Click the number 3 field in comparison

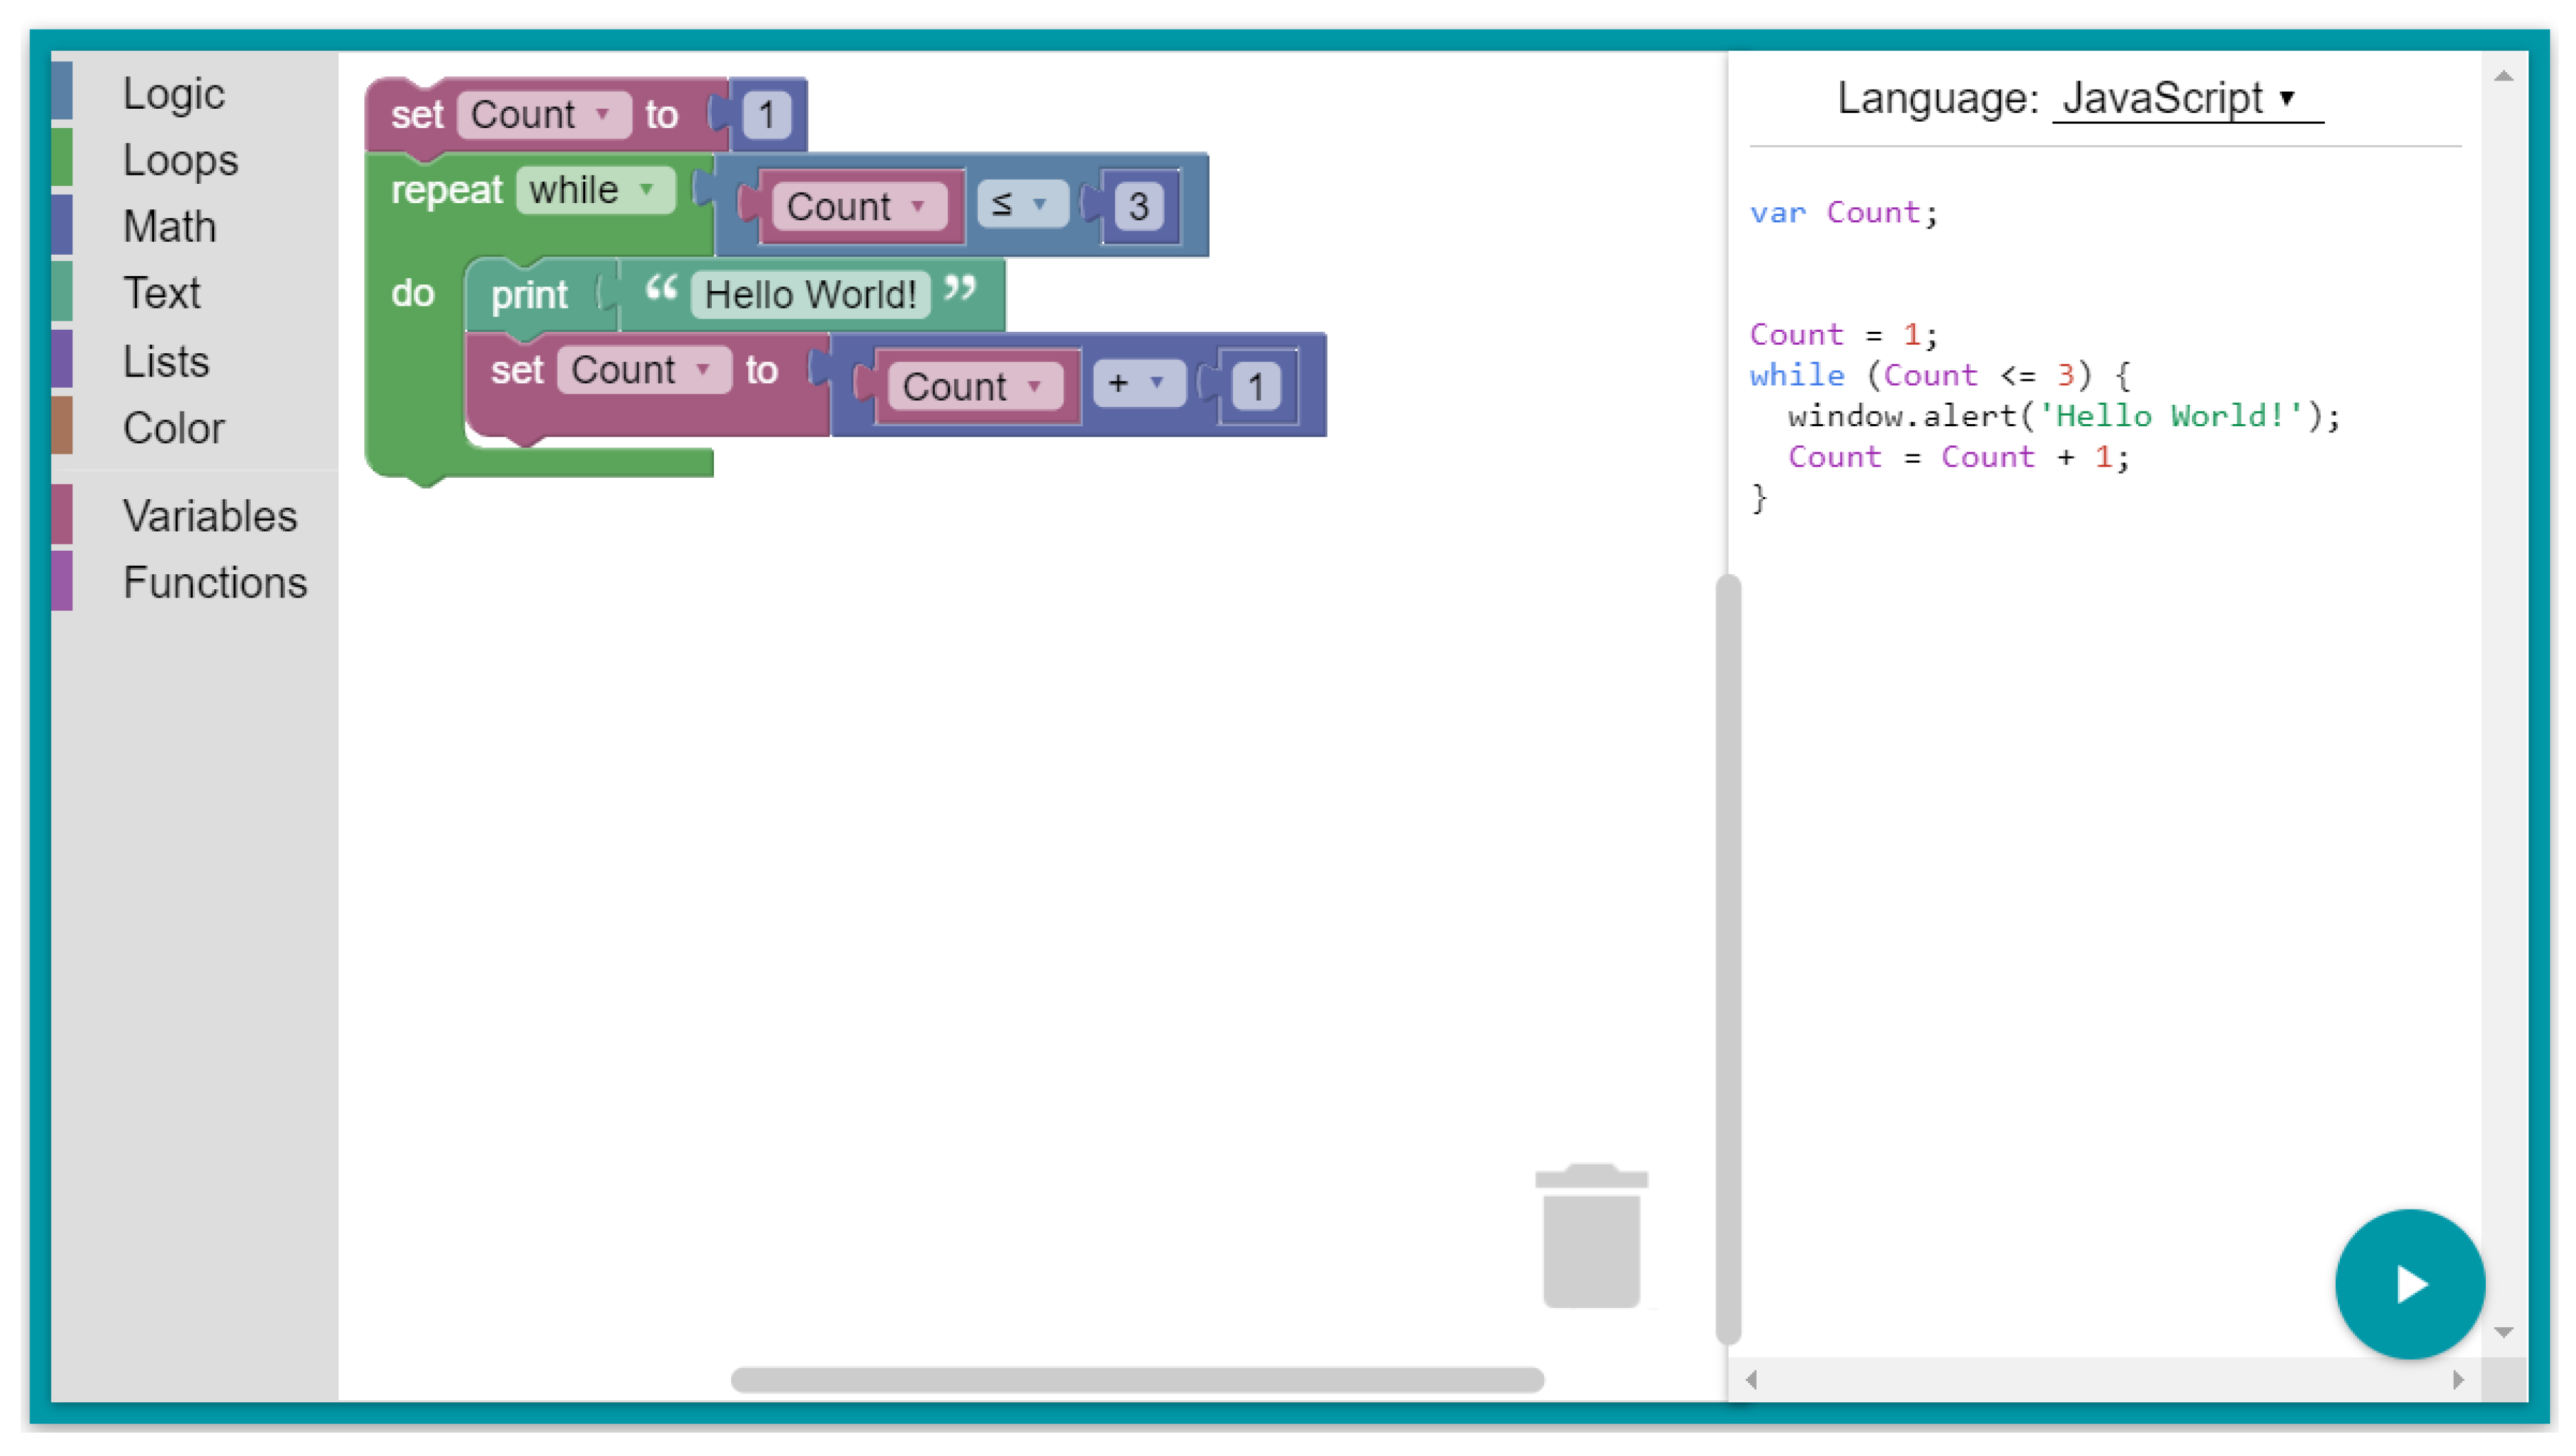pyautogui.click(x=1139, y=206)
